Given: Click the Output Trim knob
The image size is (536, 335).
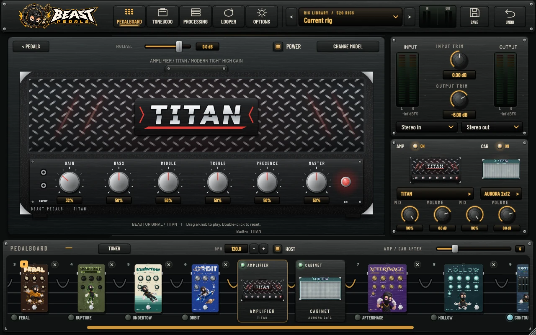Looking at the screenshot, I should [x=459, y=100].
